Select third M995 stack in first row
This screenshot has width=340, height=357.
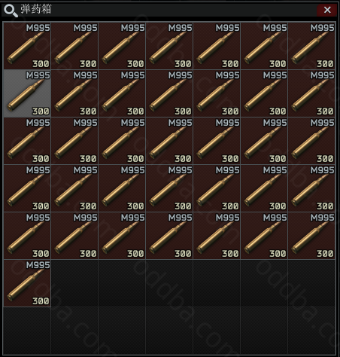[122, 46]
